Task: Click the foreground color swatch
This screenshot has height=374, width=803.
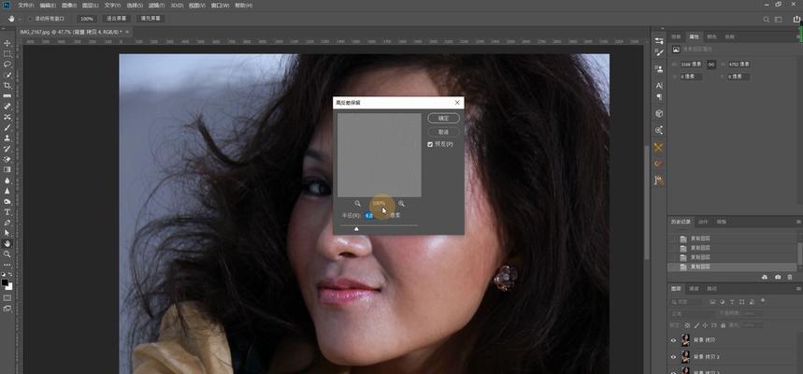Action: click(5, 282)
